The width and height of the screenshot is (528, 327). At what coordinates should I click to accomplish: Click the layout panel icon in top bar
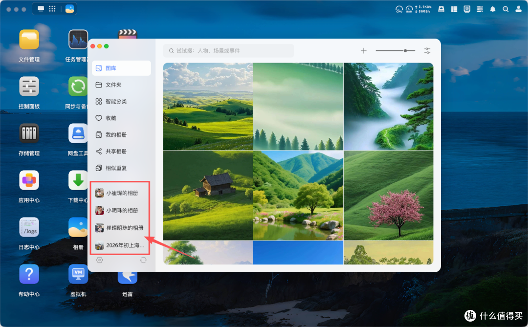(x=454, y=9)
